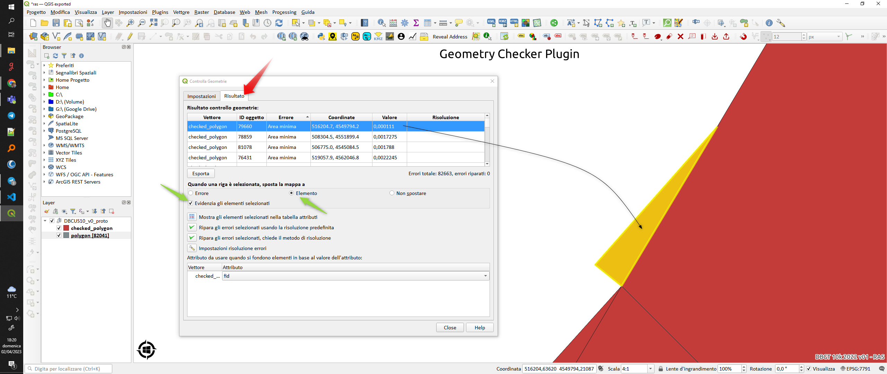Toggle visibility of checked_polygon layer

click(x=59, y=228)
